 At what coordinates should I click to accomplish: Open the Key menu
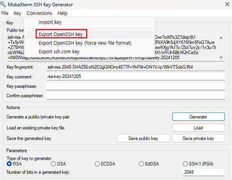pyautogui.click(x=17, y=13)
